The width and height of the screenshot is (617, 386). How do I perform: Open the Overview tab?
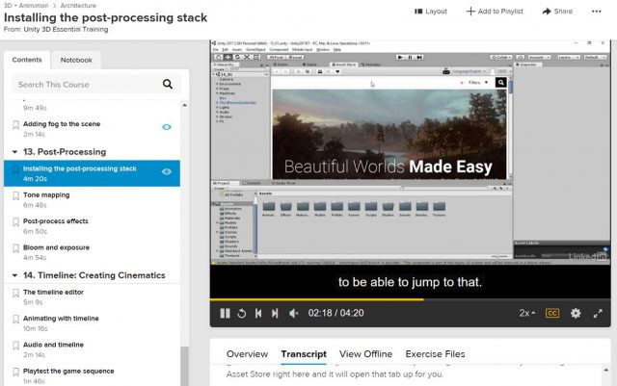point(247,354)
